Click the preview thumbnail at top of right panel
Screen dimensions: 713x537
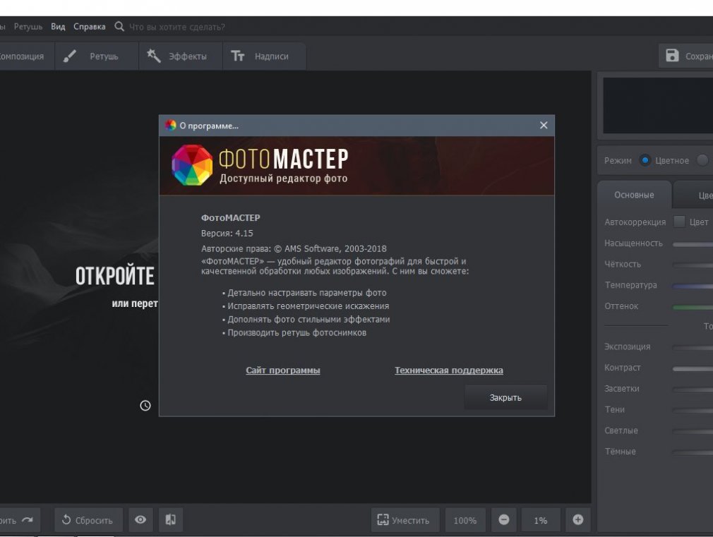[x=658, y=105]
